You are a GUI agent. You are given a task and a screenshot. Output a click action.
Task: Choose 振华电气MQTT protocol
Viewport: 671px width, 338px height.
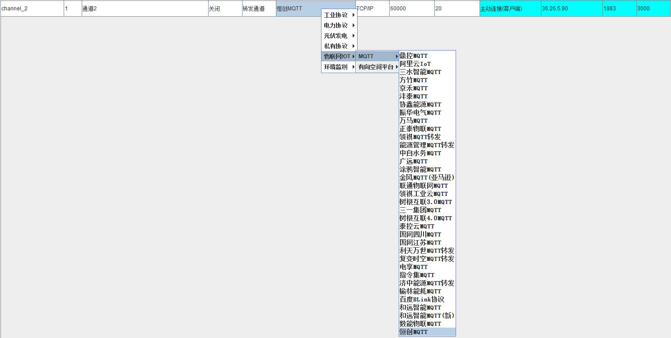click(427, 112)
